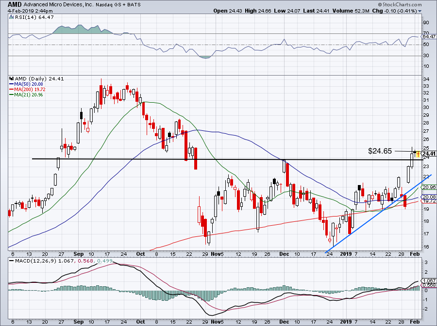This screenshot has height=326, width=437.
Task: Click the Nov5 label under the MACD panel
Action: [x=217, y=322]
